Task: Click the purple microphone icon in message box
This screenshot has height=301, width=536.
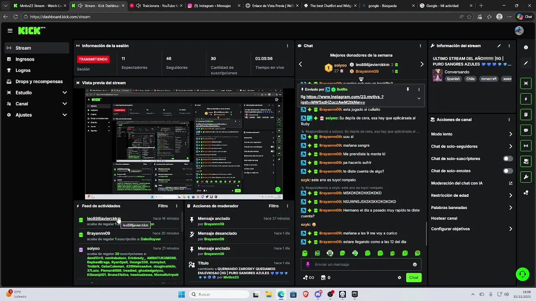Action: pos(308,265)
